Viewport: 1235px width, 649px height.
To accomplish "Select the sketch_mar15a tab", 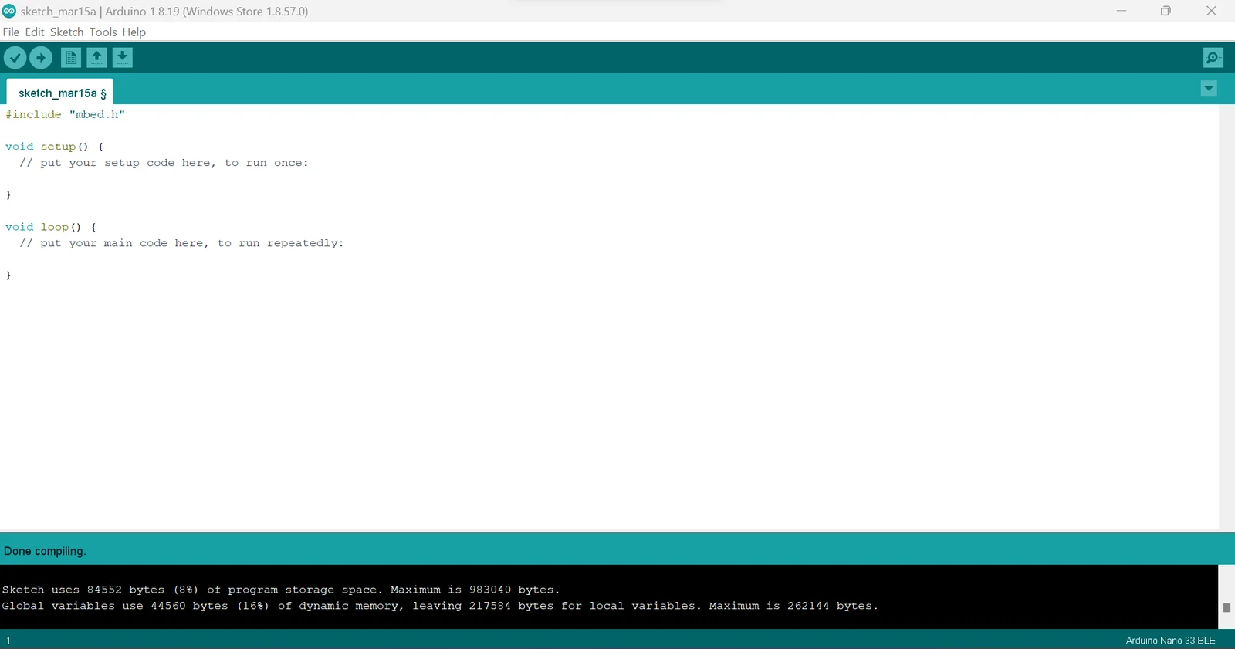I will (x=60, y=92).
